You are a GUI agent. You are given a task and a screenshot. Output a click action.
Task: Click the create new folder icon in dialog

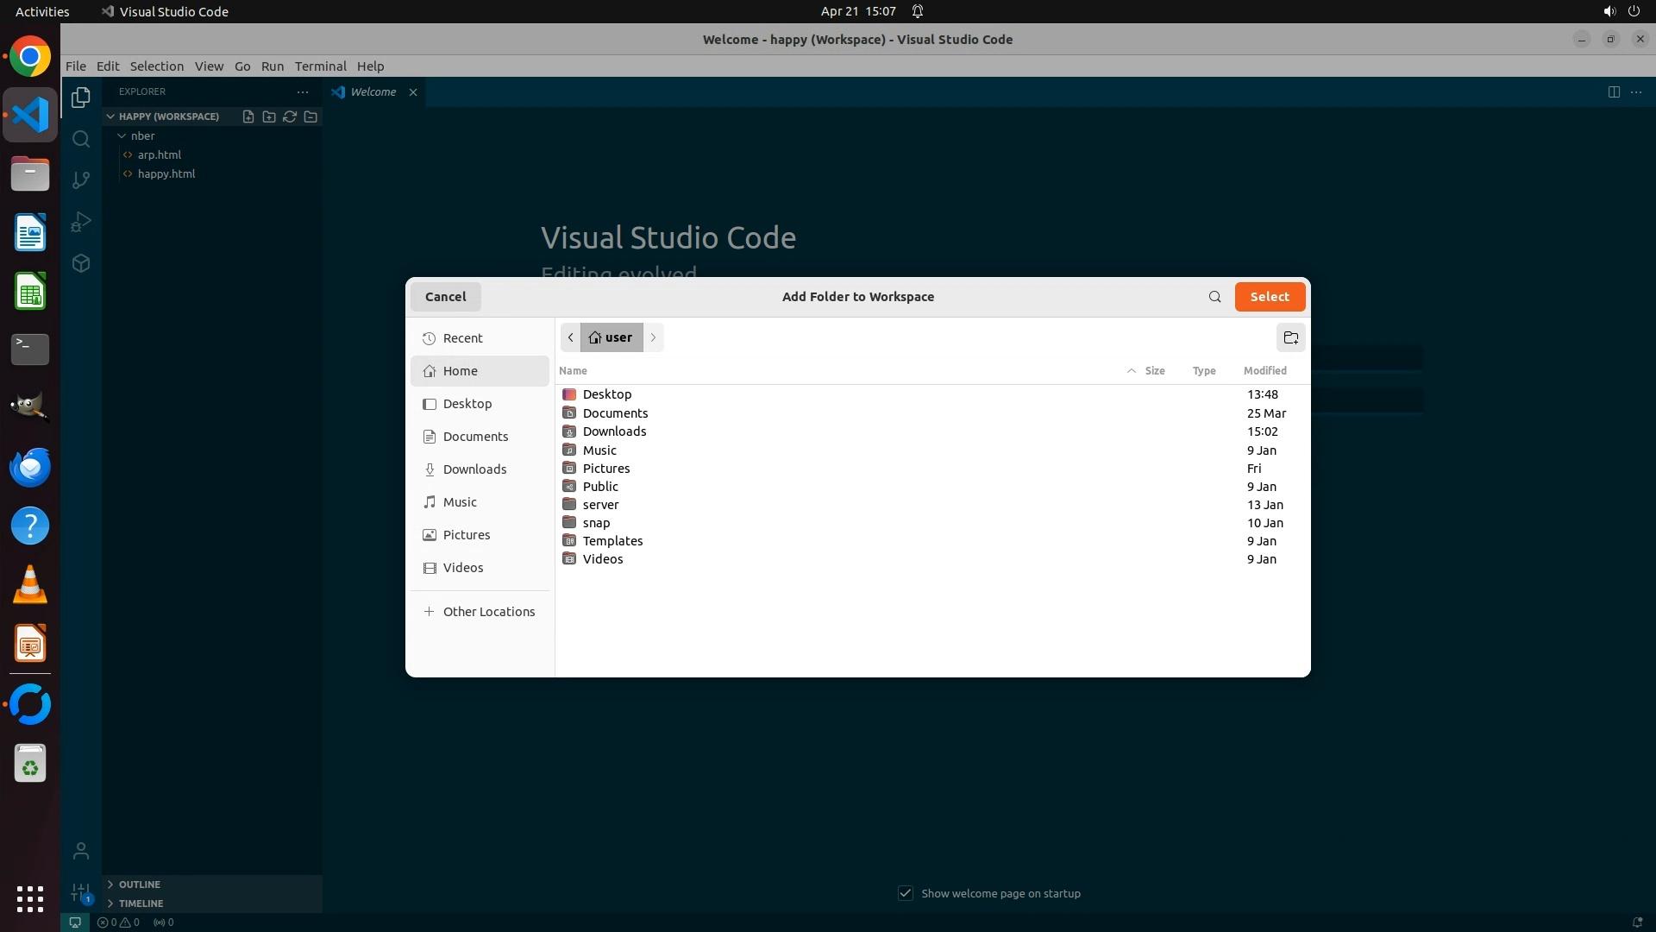(x=1290, y=337)
